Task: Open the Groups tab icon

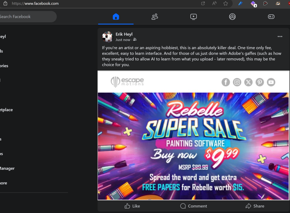Action: tap(232, 17)
